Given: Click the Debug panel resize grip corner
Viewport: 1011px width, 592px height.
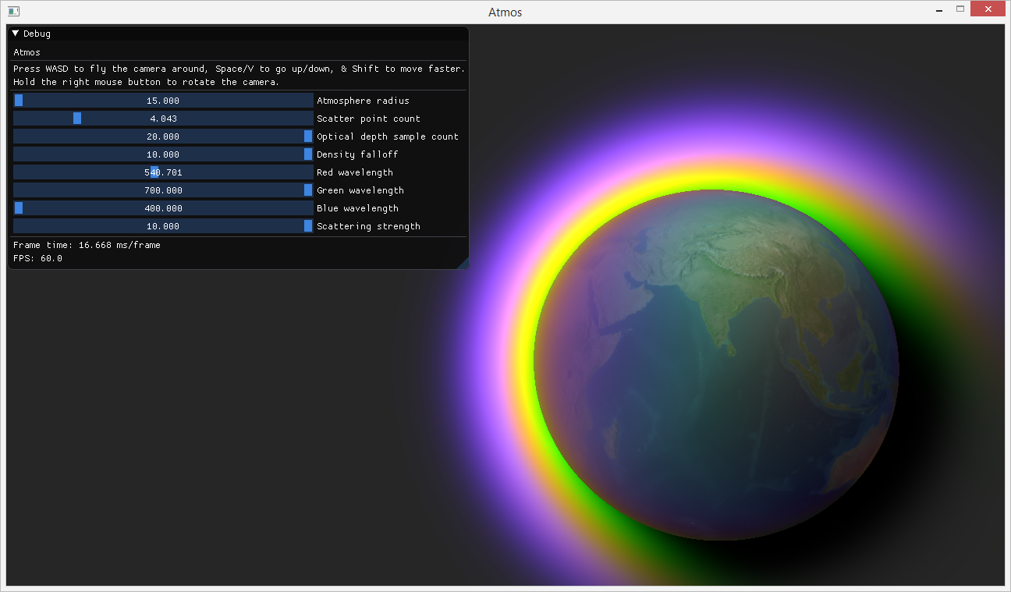Looking at the screenshot, I should tap(463, 264).
